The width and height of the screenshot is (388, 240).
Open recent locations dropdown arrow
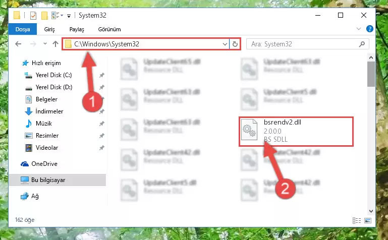pyautogui.click(x=45, y=44)
